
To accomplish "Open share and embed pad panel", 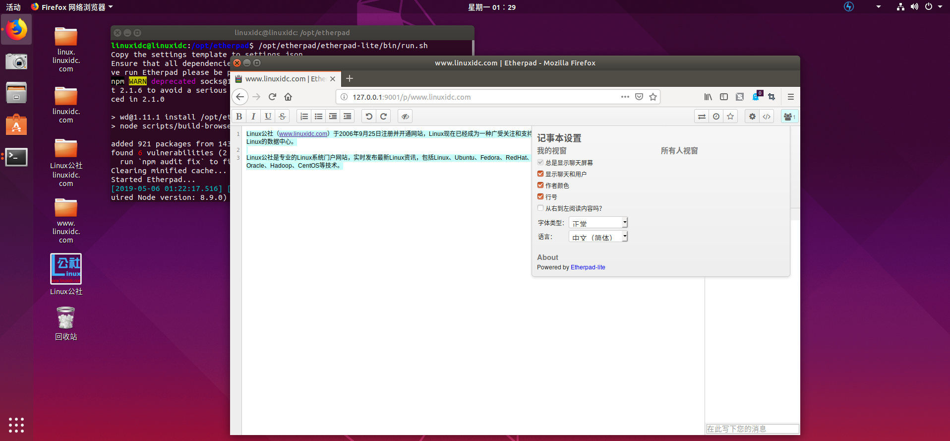I will pyautogui.click(x=767, y=117).
